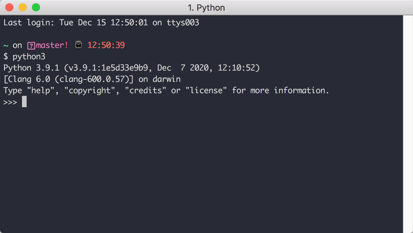413x233 pixels.
Task: Click the pink "master!" branch name
Action: 52,45
